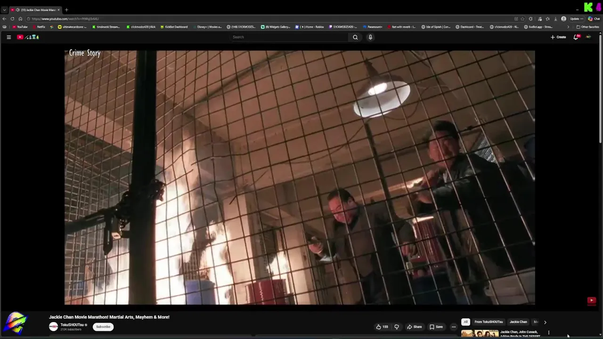This screenshot has width=603, height=339.
Task: Focus the YouTube search field
Action: pyautogui.click(x=289, y=37)
